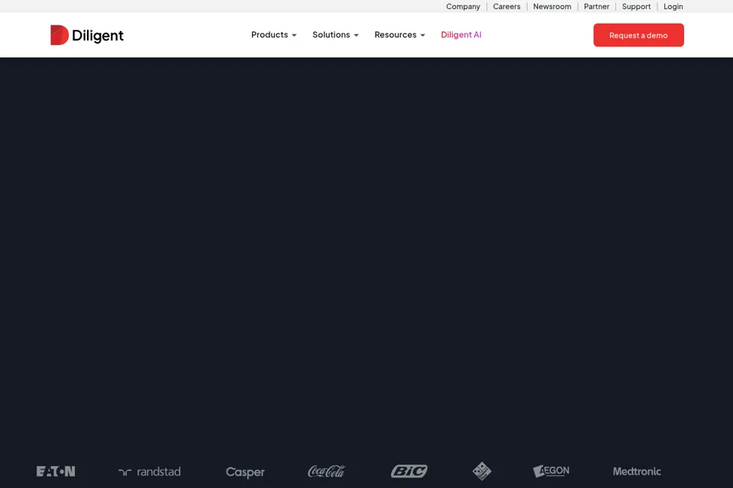The width and height of the screenshot is (733, 488).
Task: Click the Eaton customer logo
Action: point(56,471)
